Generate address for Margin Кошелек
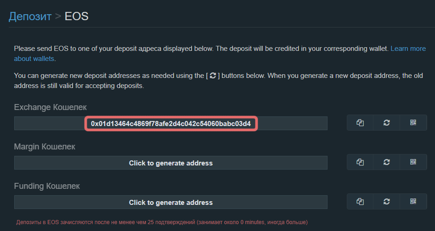Screen dimensions: 435x231 pyautogui.click(x=171, y=163)
